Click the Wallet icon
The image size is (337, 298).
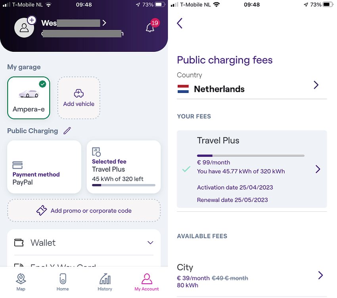pyautogui.click(x=19, y=242)
